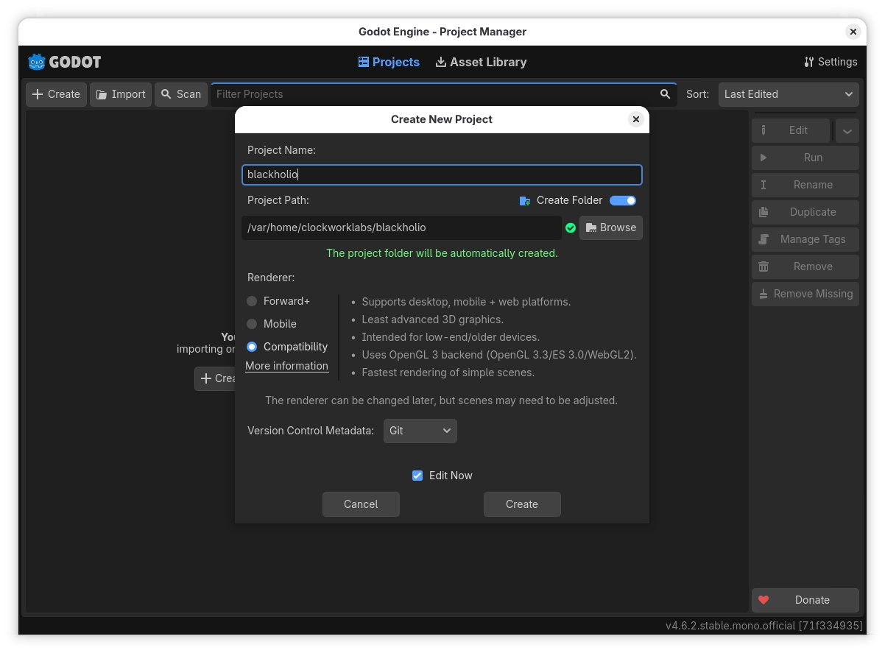Click the Remove button in sidebar
The width and height of the screenshot is (885, 653).
[805, 267]
